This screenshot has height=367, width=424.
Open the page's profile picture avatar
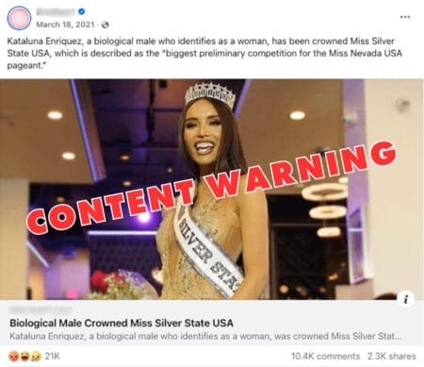point(19,18)
